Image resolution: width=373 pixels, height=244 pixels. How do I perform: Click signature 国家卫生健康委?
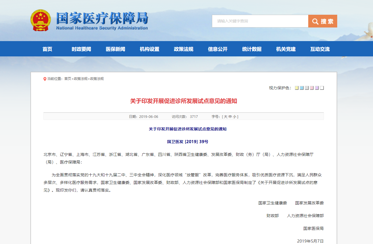click(273, 203)
